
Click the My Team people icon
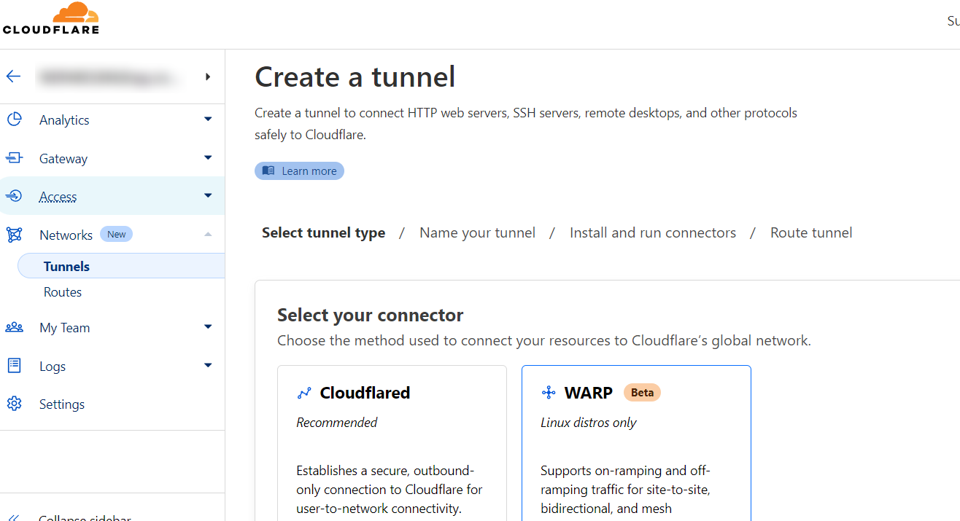[14, 327]
